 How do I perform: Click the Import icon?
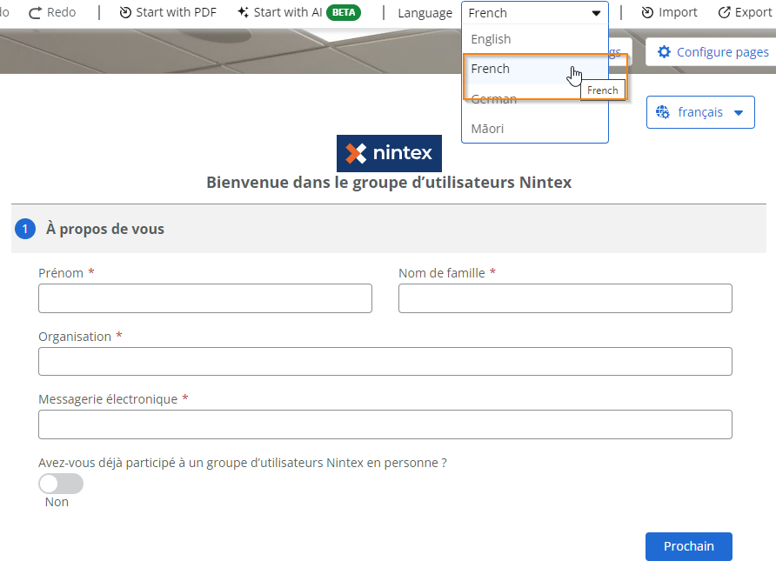click(647, 12)
